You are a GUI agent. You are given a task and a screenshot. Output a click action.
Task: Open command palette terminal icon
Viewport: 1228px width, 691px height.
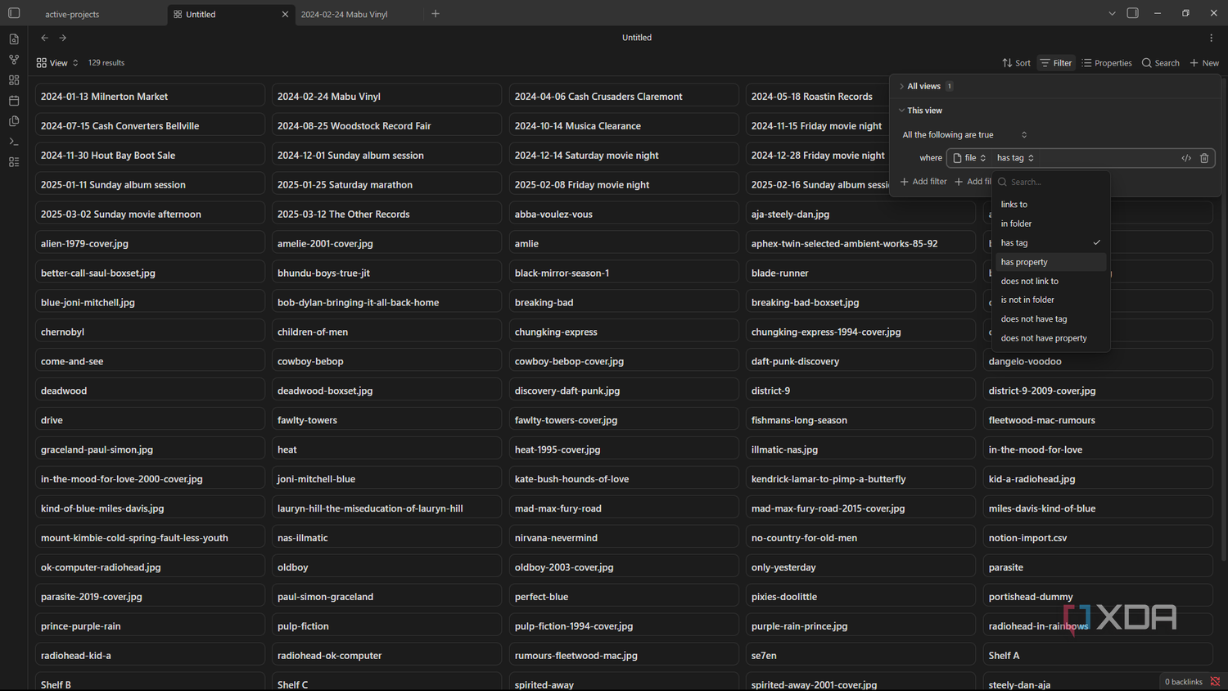pos(14,142)
